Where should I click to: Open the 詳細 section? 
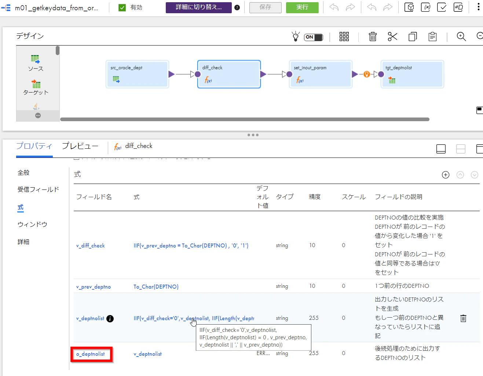click(x=23, y=242)
